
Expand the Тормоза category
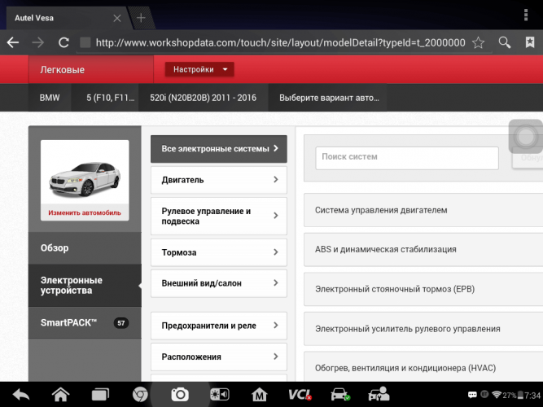[219, 252]
